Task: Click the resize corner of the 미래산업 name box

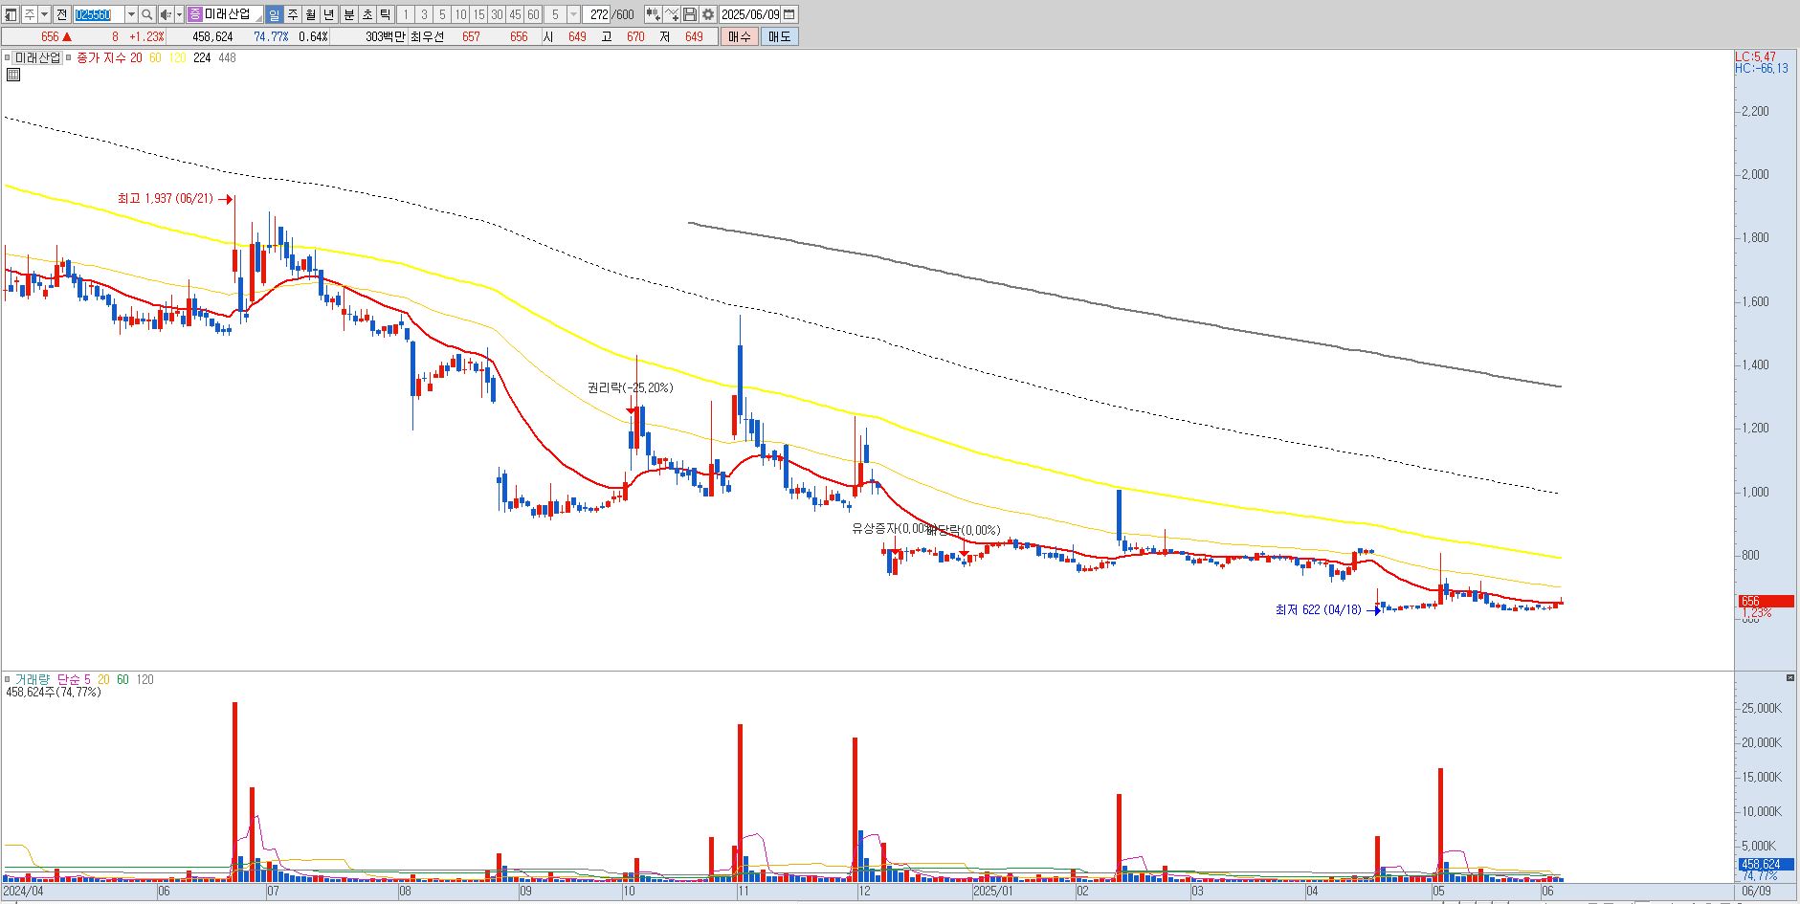Action: tap(258, 19)
